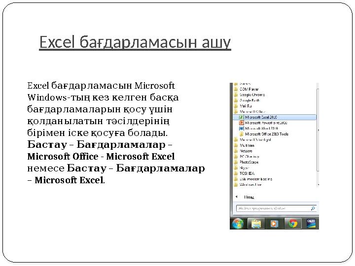355x266 pixels.
Task: Expand the PhotoScape folder
Action: [x=246, y=162]
